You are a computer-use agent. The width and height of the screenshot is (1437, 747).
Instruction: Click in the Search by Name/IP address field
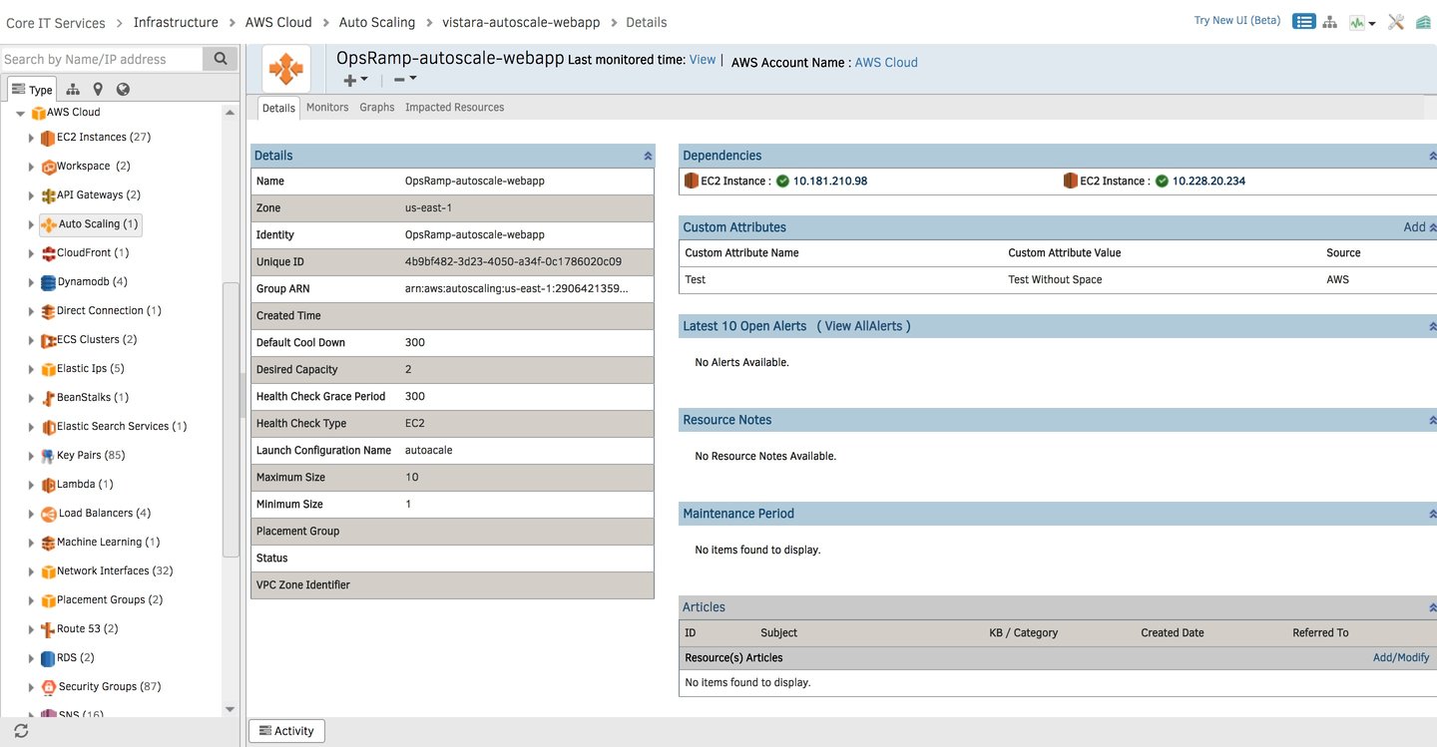(x=100, y=58)
